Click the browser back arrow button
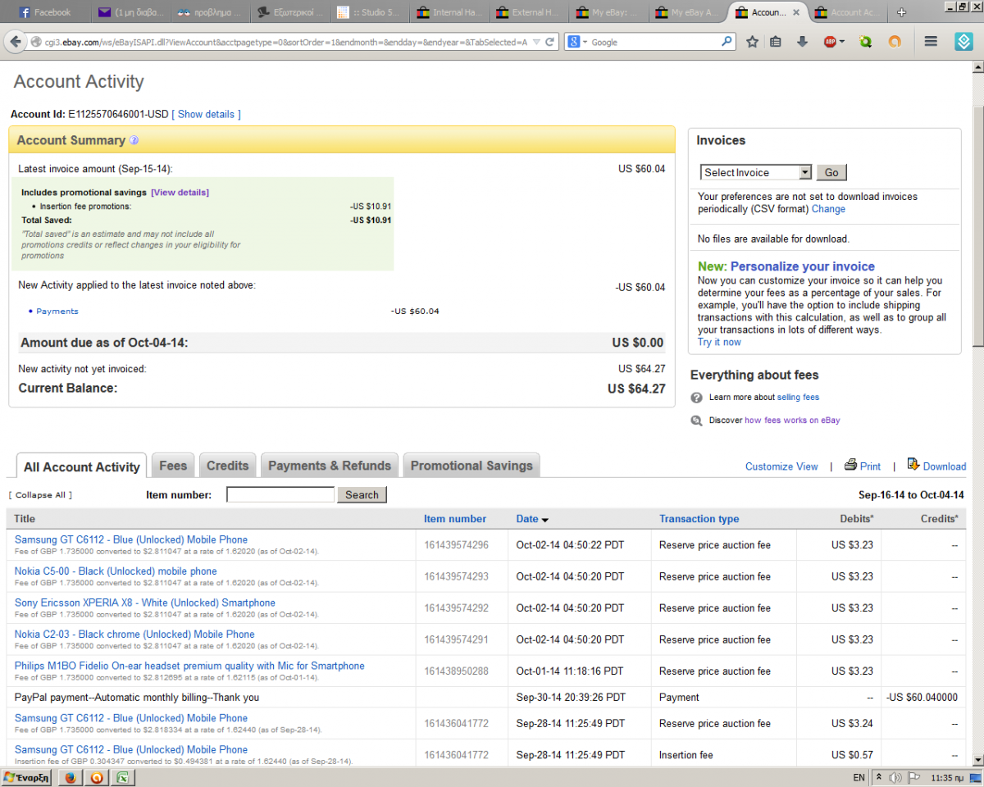The width and height of the screenshot is (984, 787). tap(16, 41)
